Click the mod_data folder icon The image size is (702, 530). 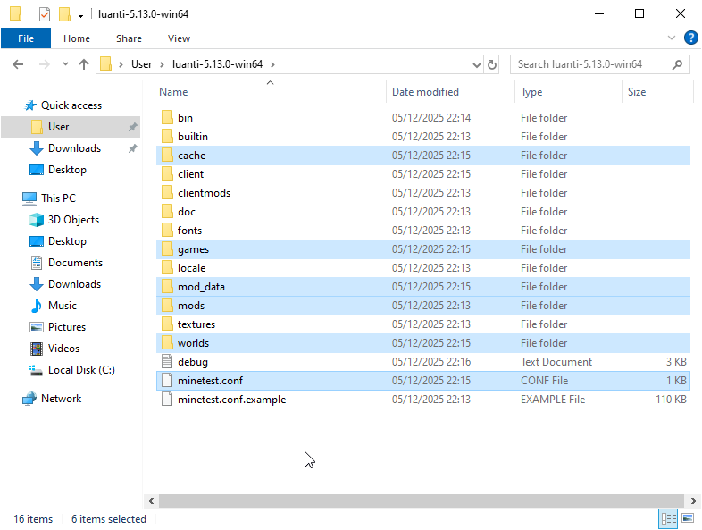pos(167,287)
